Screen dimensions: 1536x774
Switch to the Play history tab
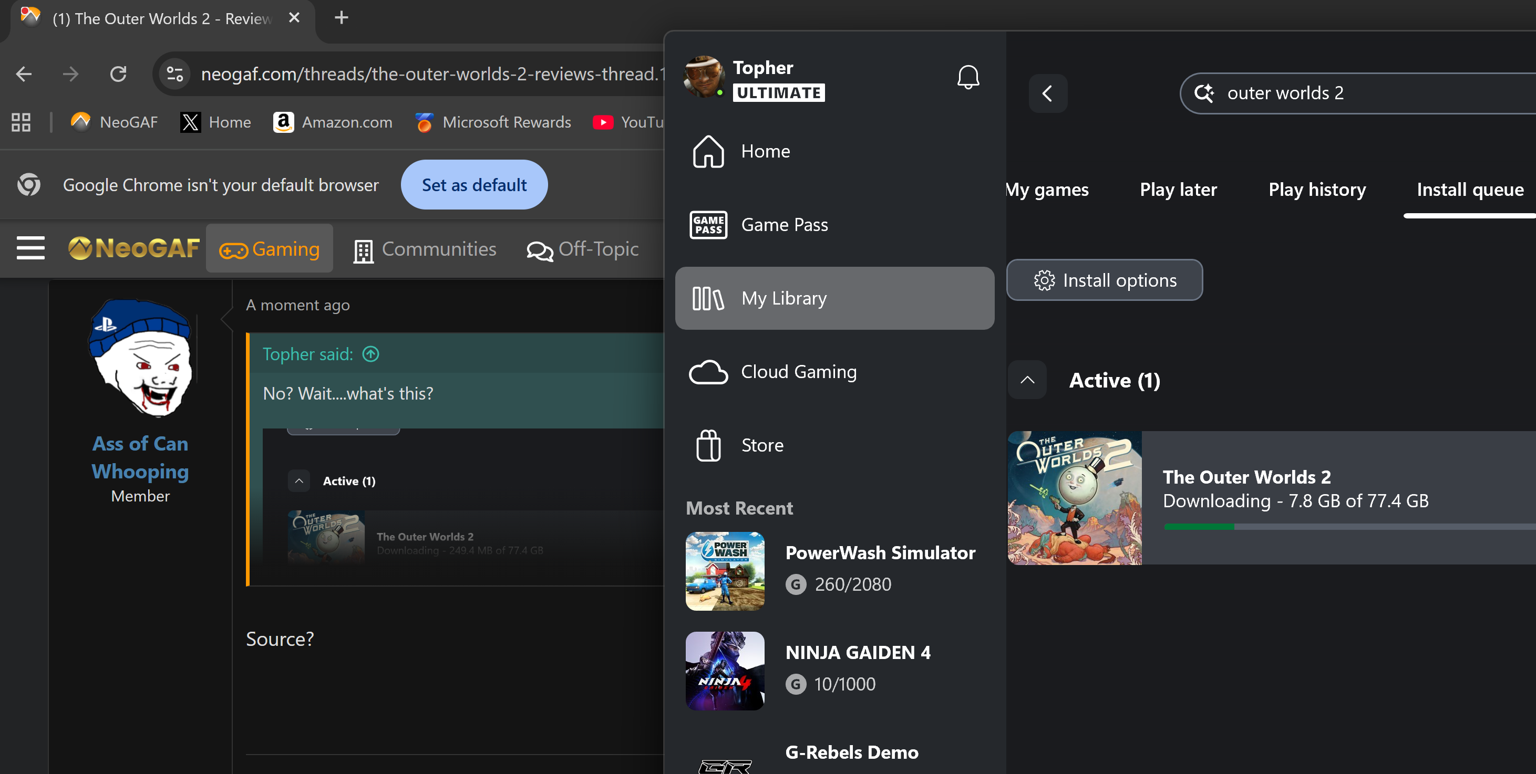[1316, 190]
